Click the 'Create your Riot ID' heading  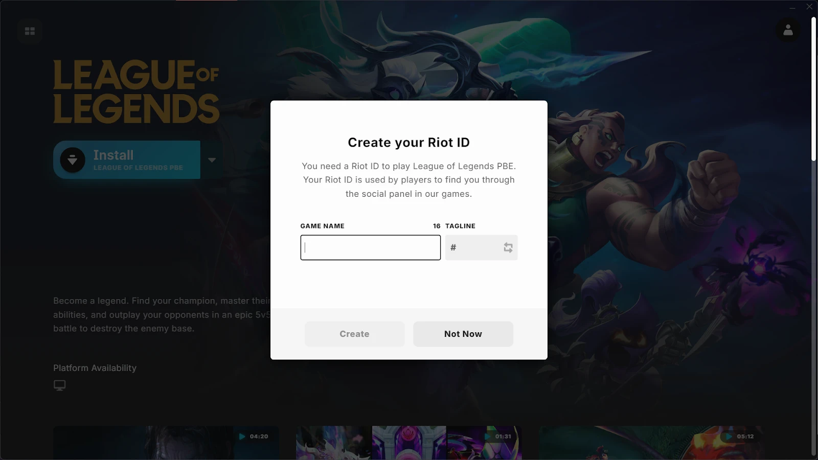pyautogui.click(x=408, y=142)
